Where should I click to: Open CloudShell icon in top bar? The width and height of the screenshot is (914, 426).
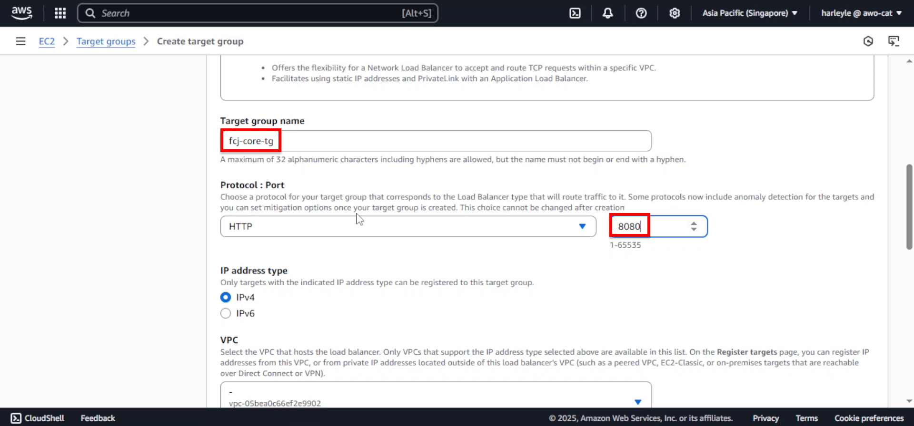[575, 13]
